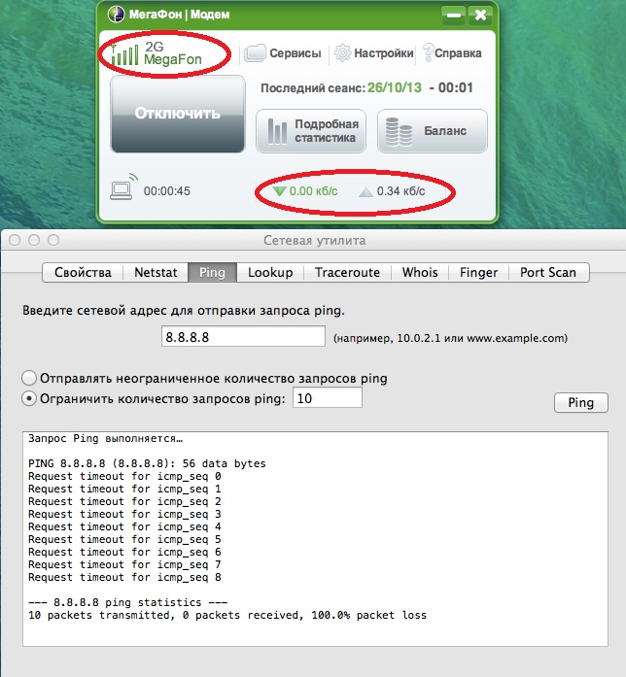The width and height of the screenshot is (626, 677).
Task: Switch to the Whois tab
Action: [420, 272]
